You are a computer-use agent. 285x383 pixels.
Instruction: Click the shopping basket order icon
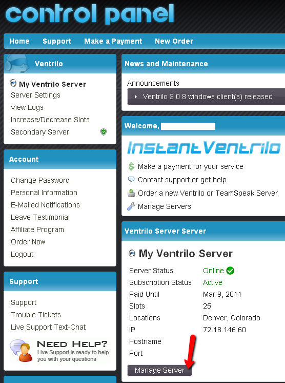(131, 193)
